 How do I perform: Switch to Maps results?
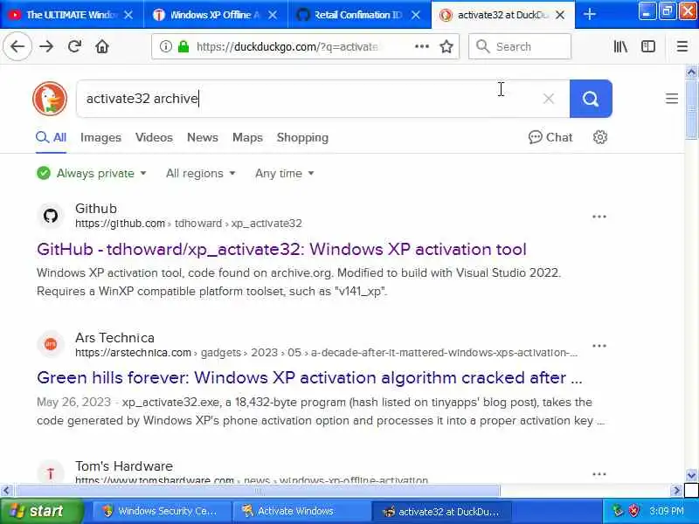pyautogui.click(x=247, y=137)
